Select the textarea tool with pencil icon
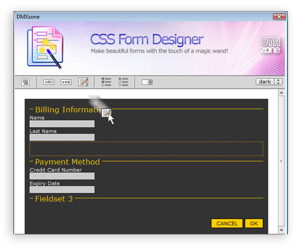302x246 pixels. pyautogui.click(x=83, y=82)
